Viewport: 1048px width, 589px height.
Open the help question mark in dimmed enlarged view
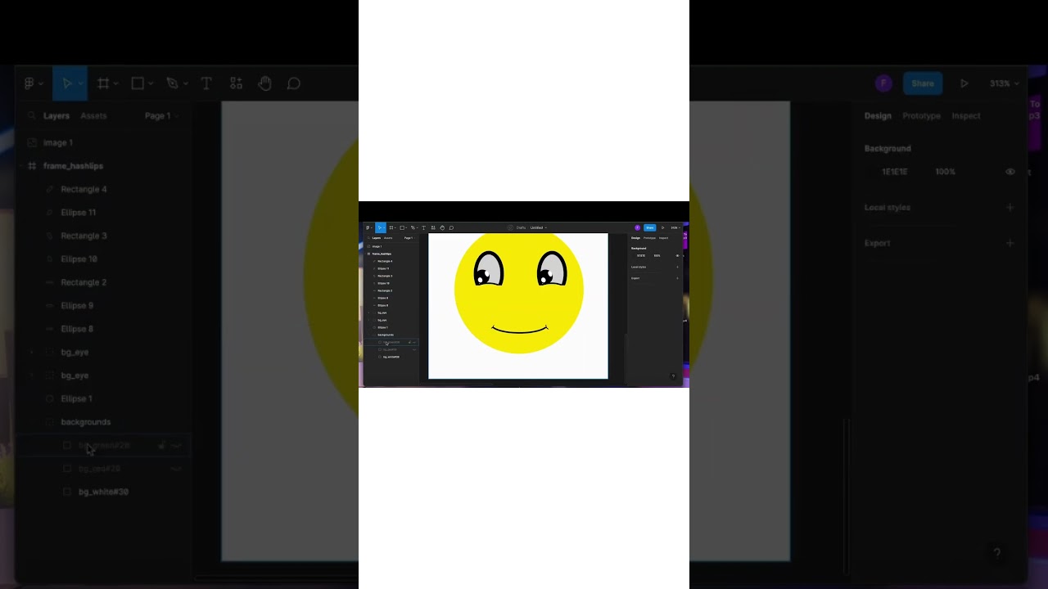tap(996, 553)
